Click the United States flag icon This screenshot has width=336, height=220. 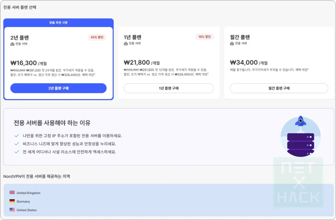(x=12, y=210)
